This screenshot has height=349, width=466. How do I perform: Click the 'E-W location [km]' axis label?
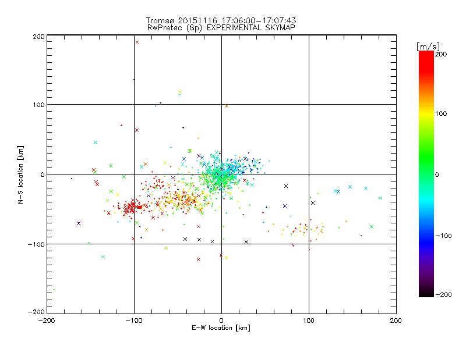coord(221,328)
